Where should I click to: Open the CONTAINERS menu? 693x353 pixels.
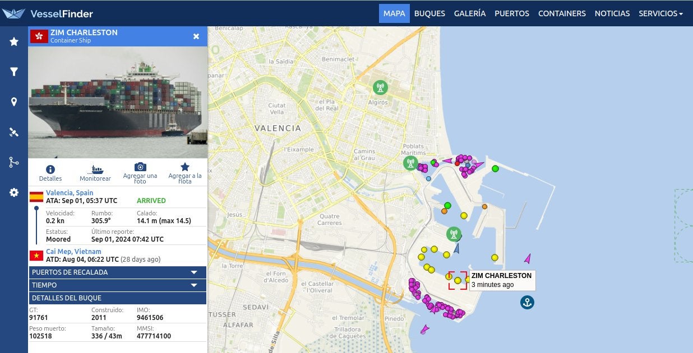click(x=562, y=13)
